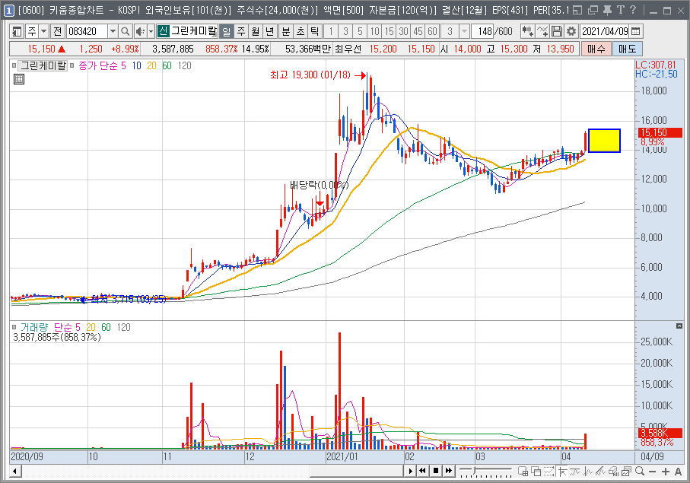Click the zigzag wave line icon in bottom toolbar
The width and height of the screenshot is (690, 483).
[x=588, y=471]
